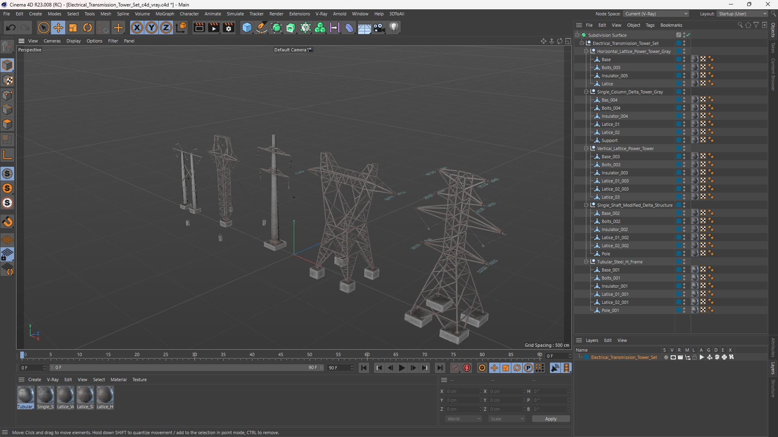
Task: Click Record Active Objects button
Action: tap(455, 368)
